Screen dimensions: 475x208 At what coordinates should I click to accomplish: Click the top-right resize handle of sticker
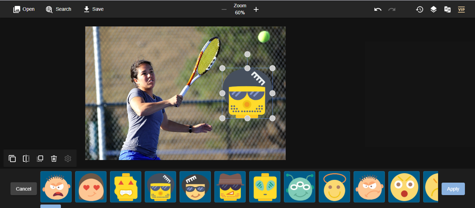click(272, 68)
